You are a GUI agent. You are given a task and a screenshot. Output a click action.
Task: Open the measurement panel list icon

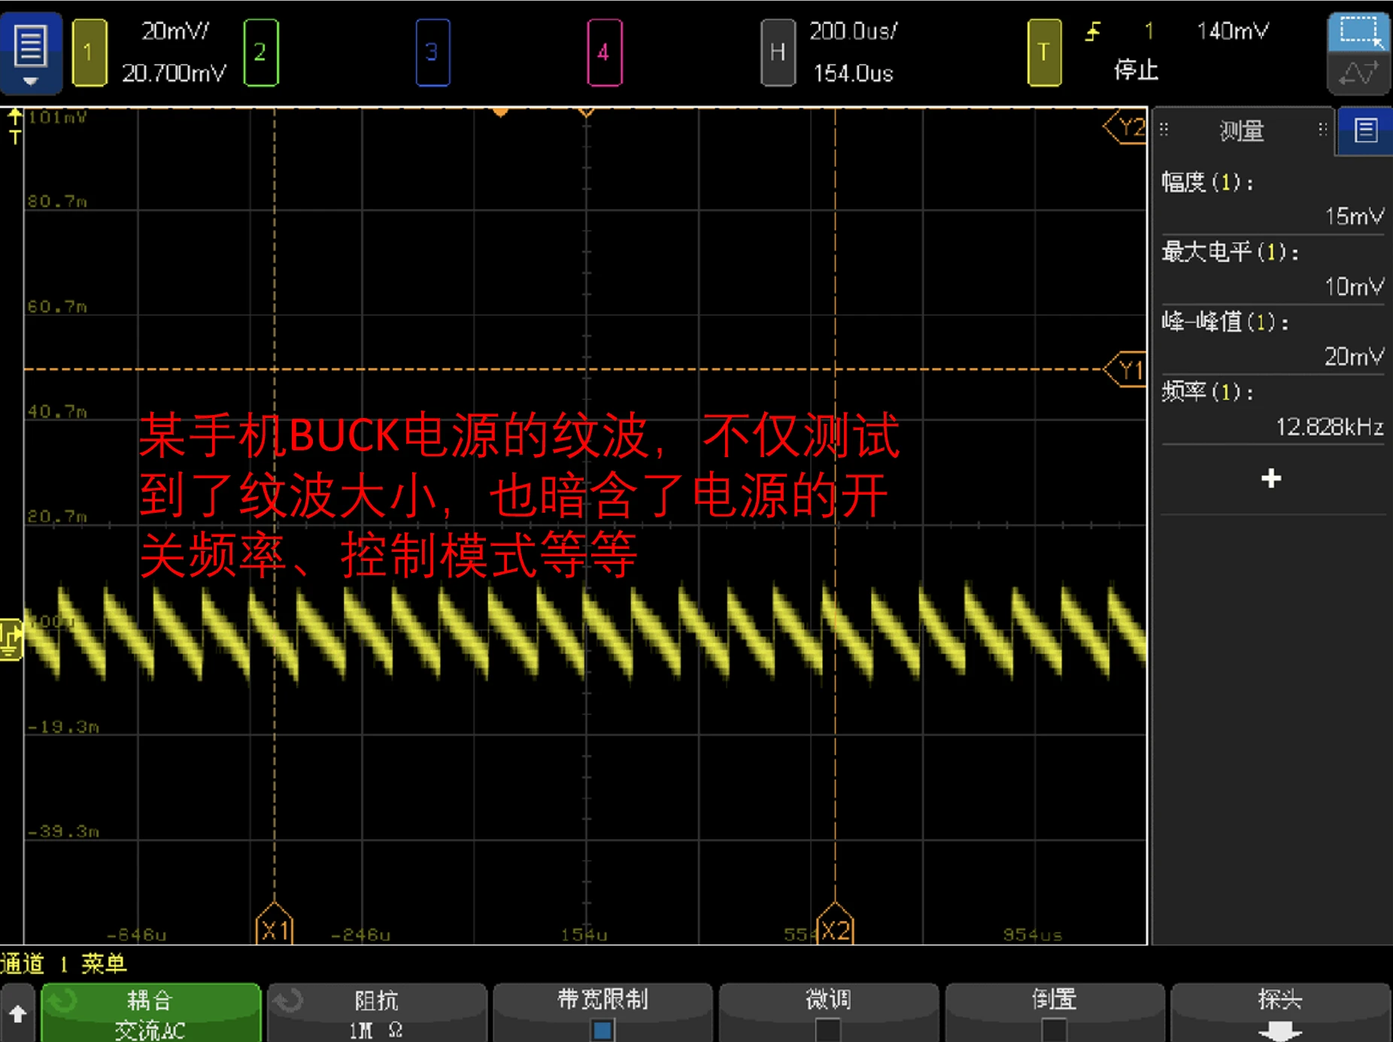pos(1365,131)
